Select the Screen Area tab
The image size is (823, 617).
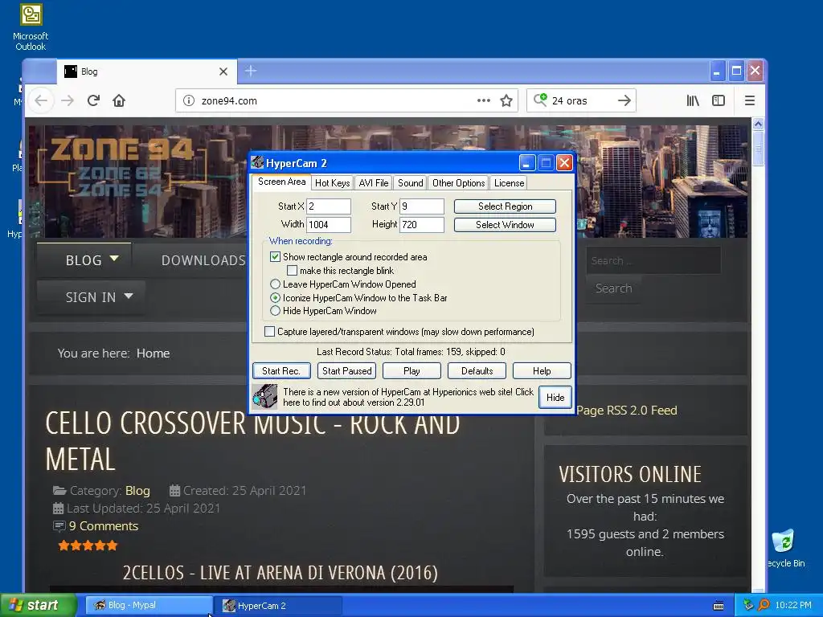281,182
